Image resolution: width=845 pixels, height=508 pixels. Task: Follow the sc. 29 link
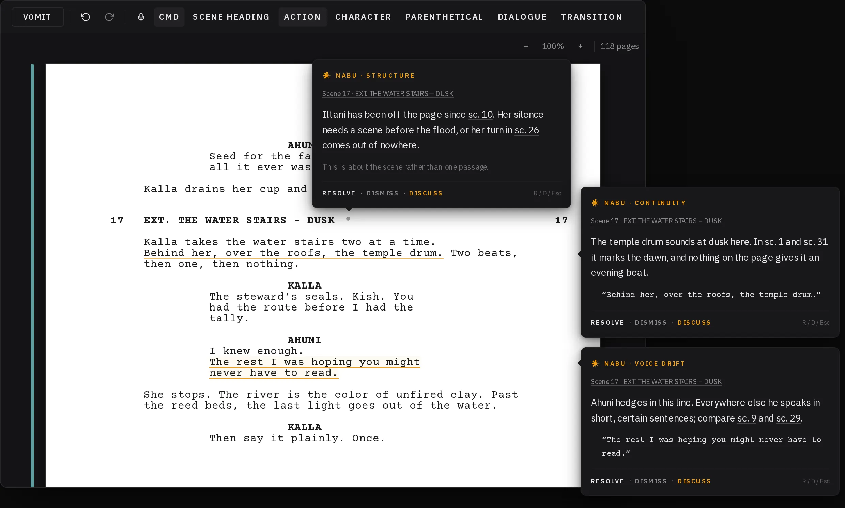(788, 418)
